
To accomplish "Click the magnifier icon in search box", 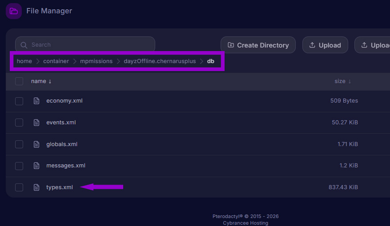I will [x=24, y=45].
